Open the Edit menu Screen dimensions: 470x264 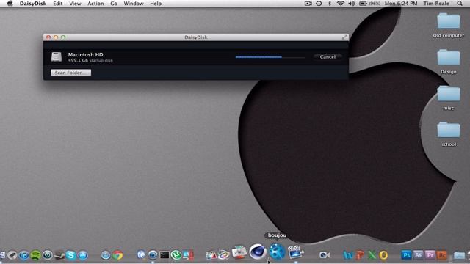57,4
